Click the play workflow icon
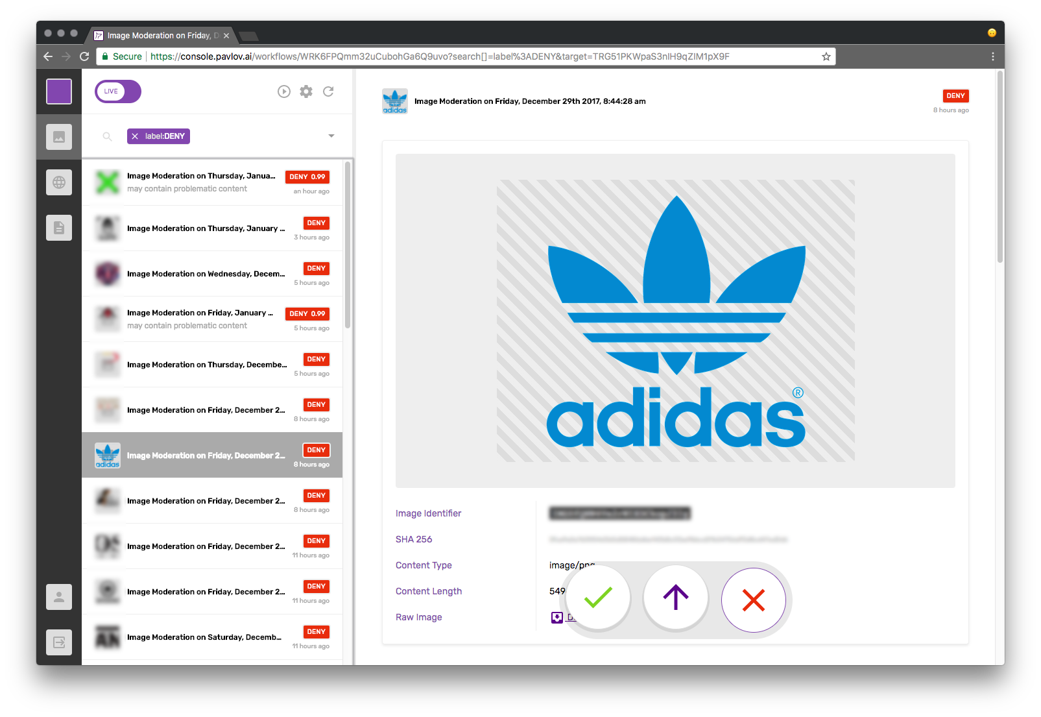1041x717 pixels. coord(284,91)
